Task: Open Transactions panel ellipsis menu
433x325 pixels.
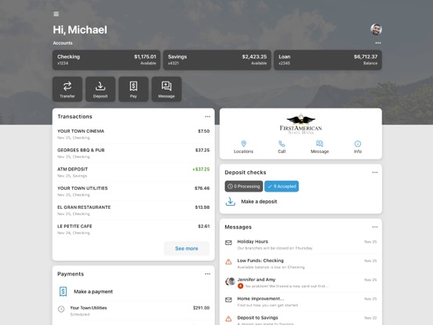Action: (207, 117)
